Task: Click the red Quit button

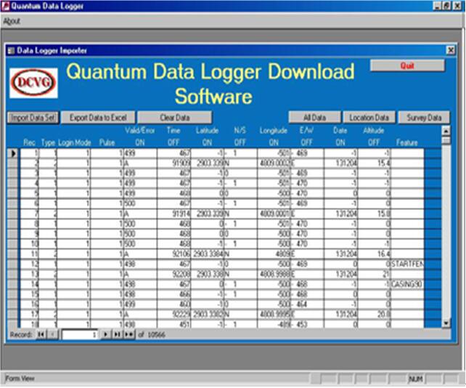Action: (x=407, y=65)
